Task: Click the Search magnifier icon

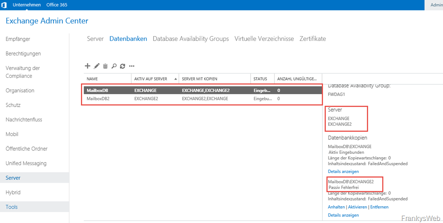Action: [114, 66]
